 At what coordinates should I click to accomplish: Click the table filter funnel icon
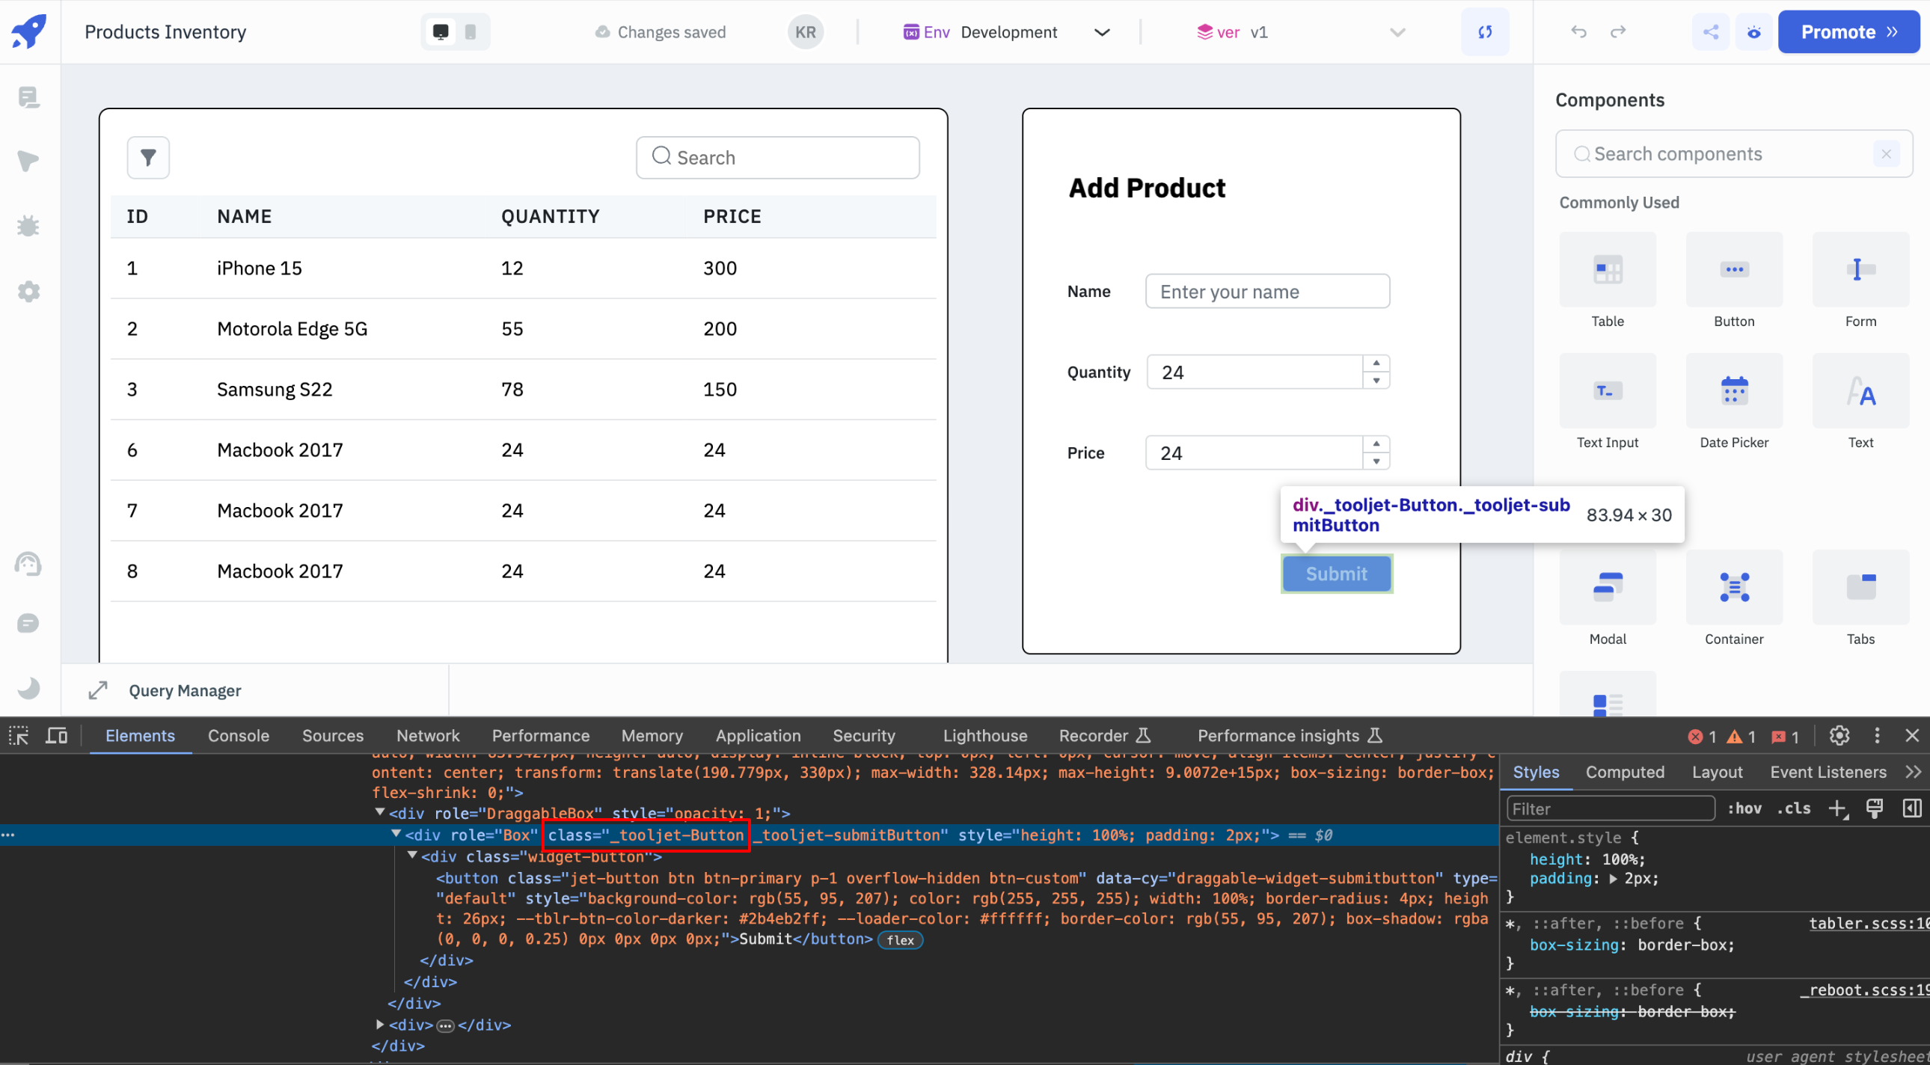[147, 157]
